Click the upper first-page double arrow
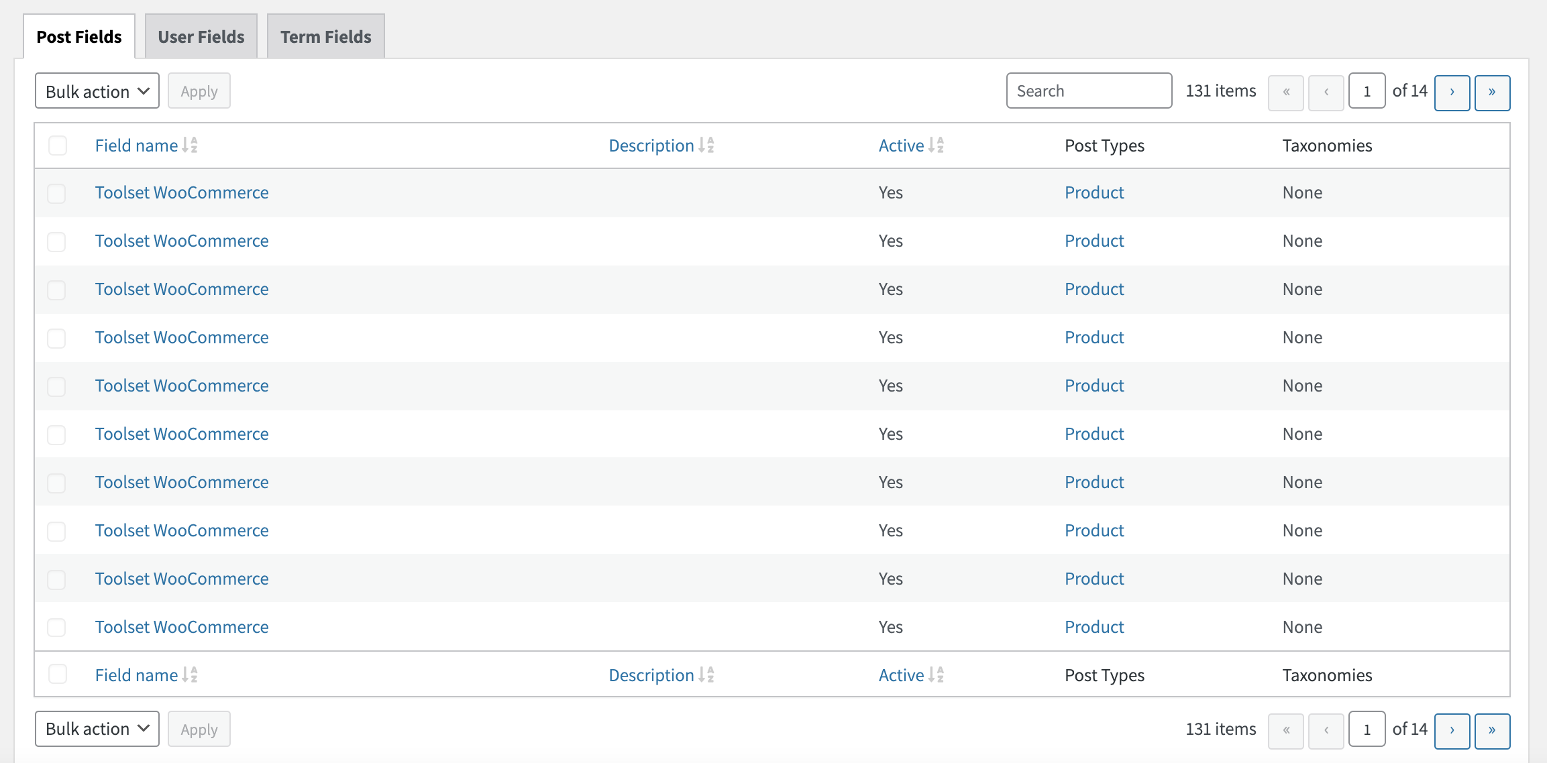Viewport: 1547px width, 763px height. point(1286,93)
